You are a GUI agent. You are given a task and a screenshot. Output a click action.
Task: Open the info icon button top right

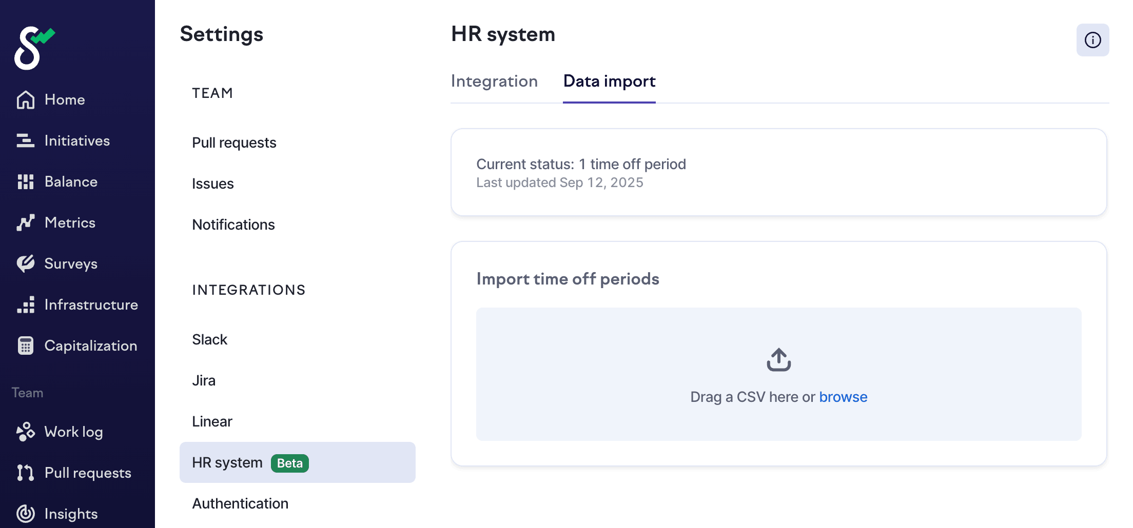click(x=1093, y=40)
